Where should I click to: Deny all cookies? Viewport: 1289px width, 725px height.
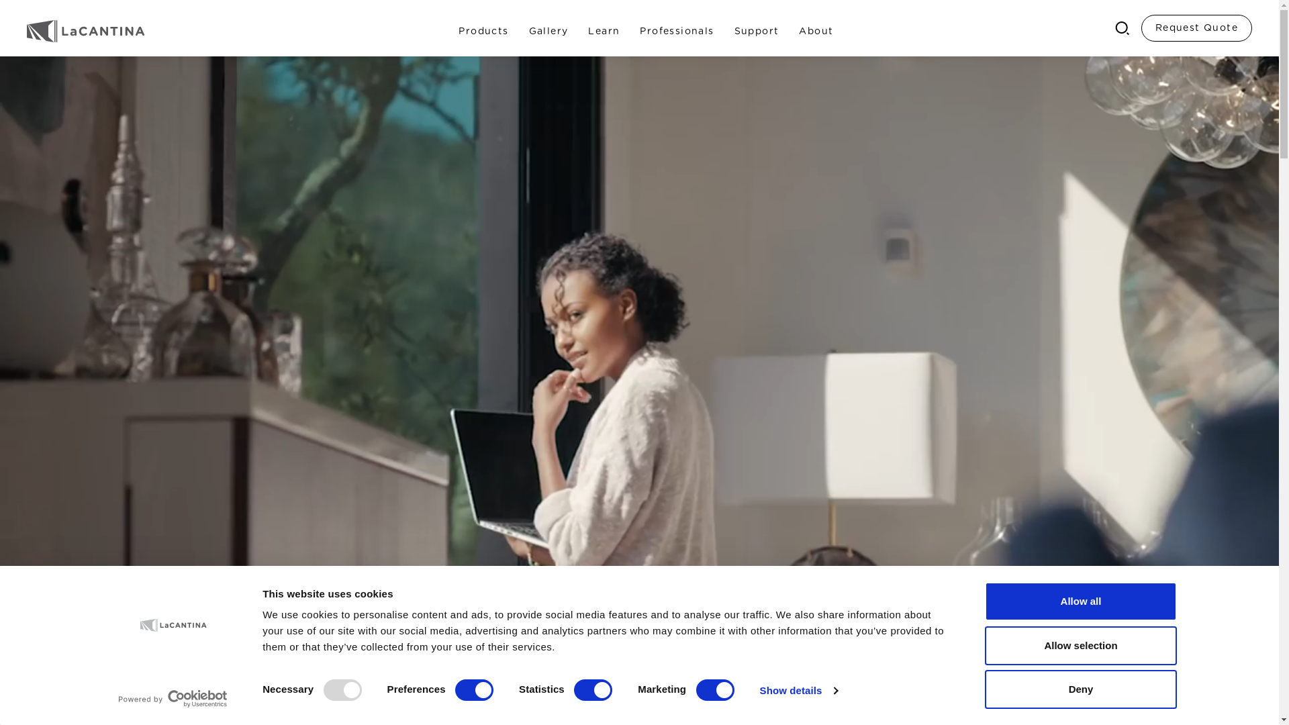pos(1081,689)
